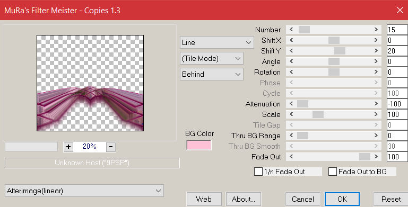Click the pink BG Color swatch
Image resolution: width=408 pixels, height=207 pixels.
click(199, 145)
